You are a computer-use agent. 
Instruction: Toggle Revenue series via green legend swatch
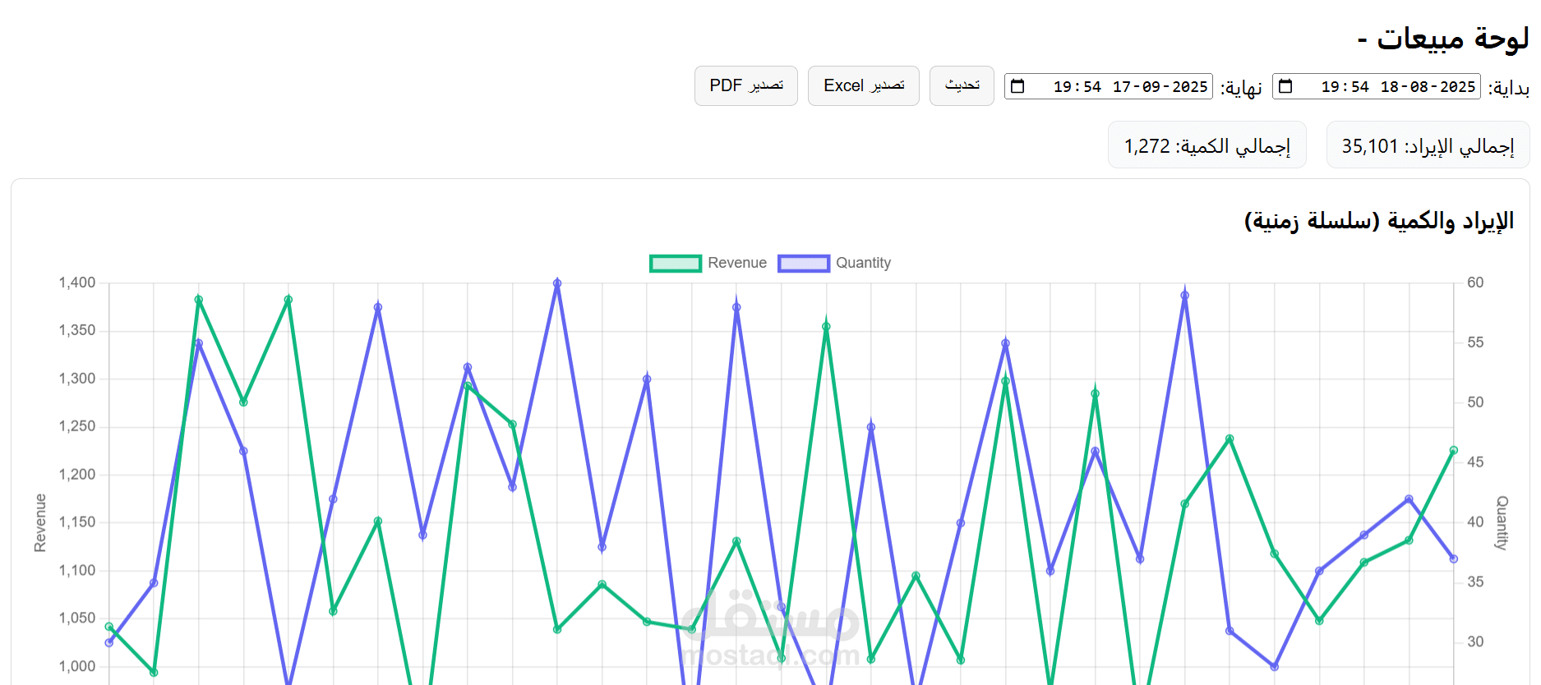pos(676,263)
